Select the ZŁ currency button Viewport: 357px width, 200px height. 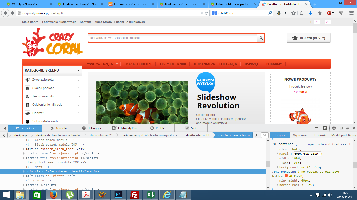pos(327,22)
